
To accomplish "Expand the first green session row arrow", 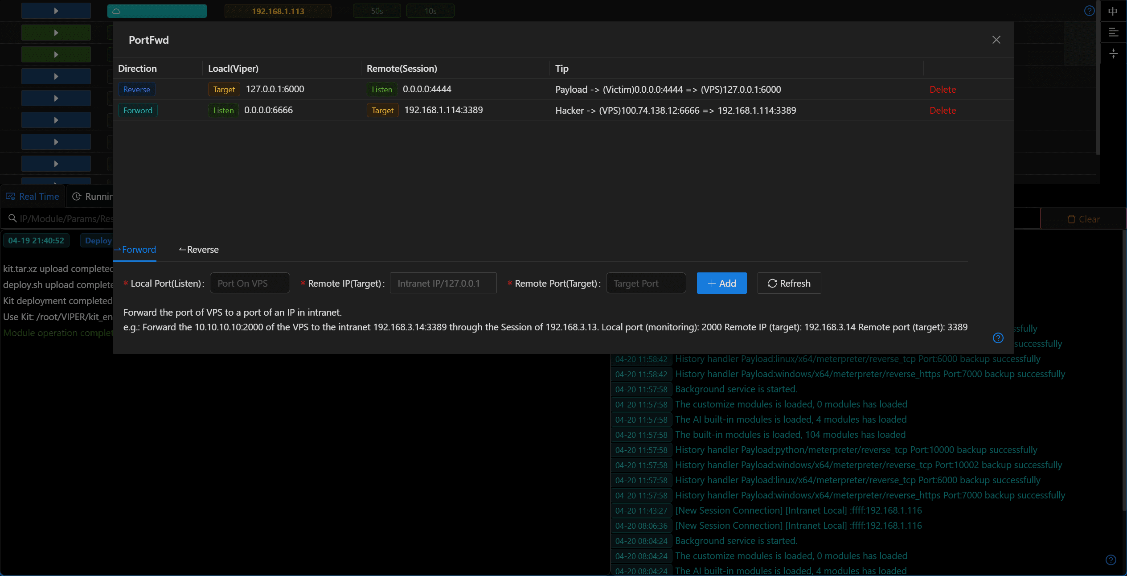I will pos(56,33).
